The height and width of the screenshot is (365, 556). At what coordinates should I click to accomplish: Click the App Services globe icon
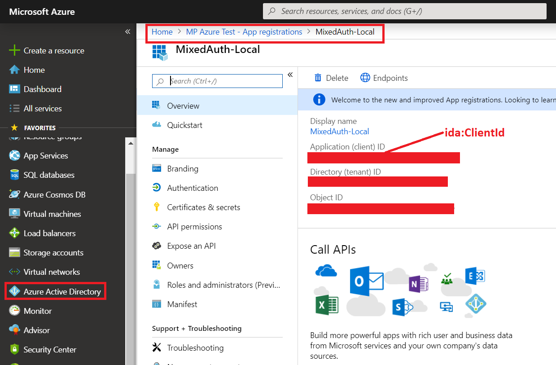pos(14,156)
